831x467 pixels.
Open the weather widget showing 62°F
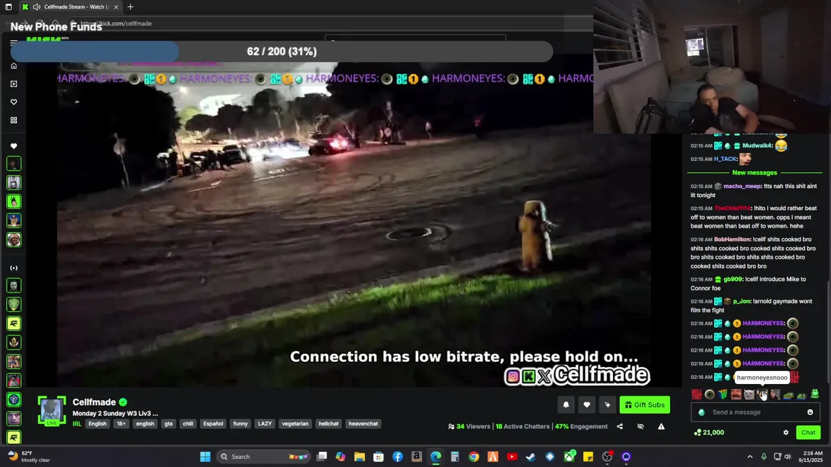pyautogui.click(x=29, y=457)
